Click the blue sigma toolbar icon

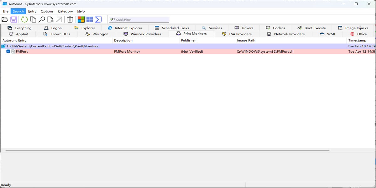point(98,19)
